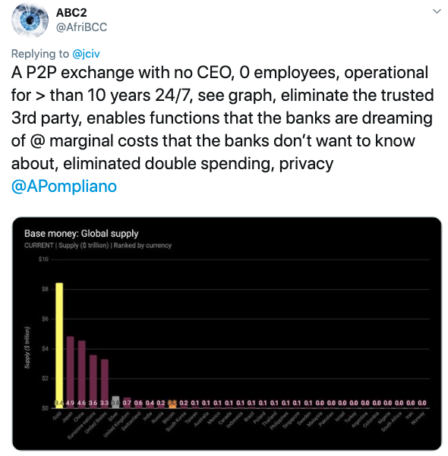Click the orange Bitcoin bar
The width and height of the screenshot is (448, 456).
click(172, 404)
